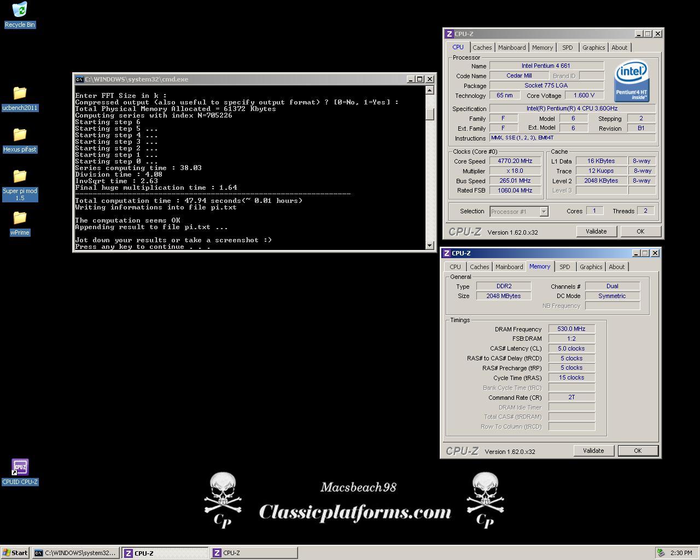Viewport: 700px width, 560px height.
Task: Click the Level 2 2048 KBytes cache field
Action: [x=601, y=181]
